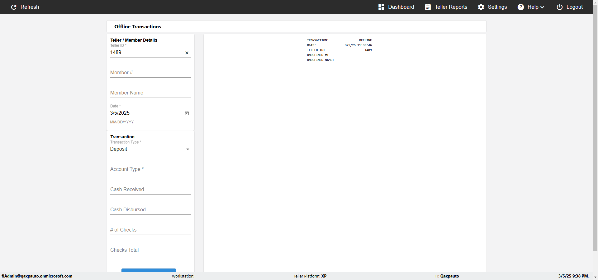This screenshot has height=280, width=598.
Task: Click scrollbar down arrow at bottom right
Action: pos(595,277)
